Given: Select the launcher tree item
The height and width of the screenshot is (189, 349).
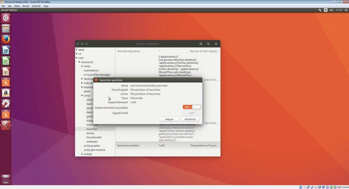Looking at the screenshot, I should [92, 129].
